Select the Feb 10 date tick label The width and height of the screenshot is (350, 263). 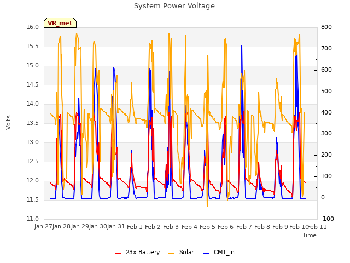(299, 227)
